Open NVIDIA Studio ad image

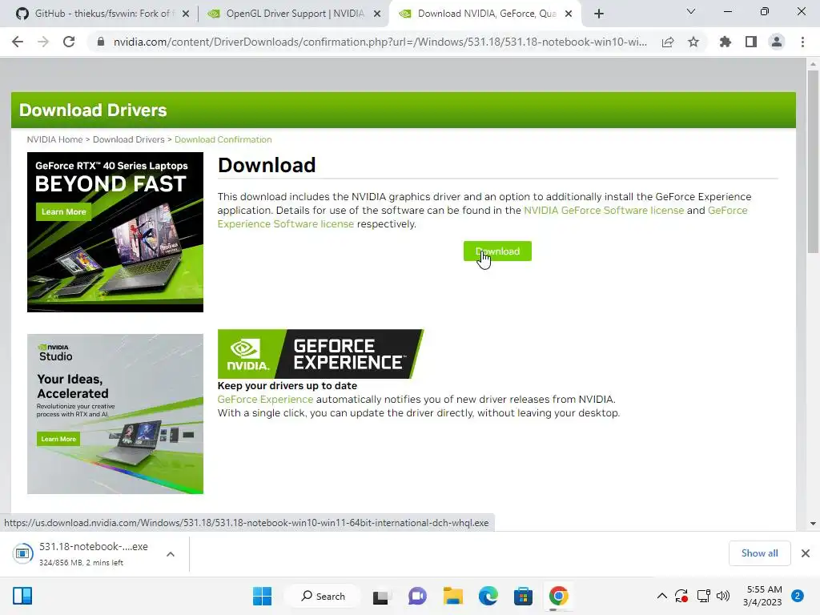[x=115, y=414]
